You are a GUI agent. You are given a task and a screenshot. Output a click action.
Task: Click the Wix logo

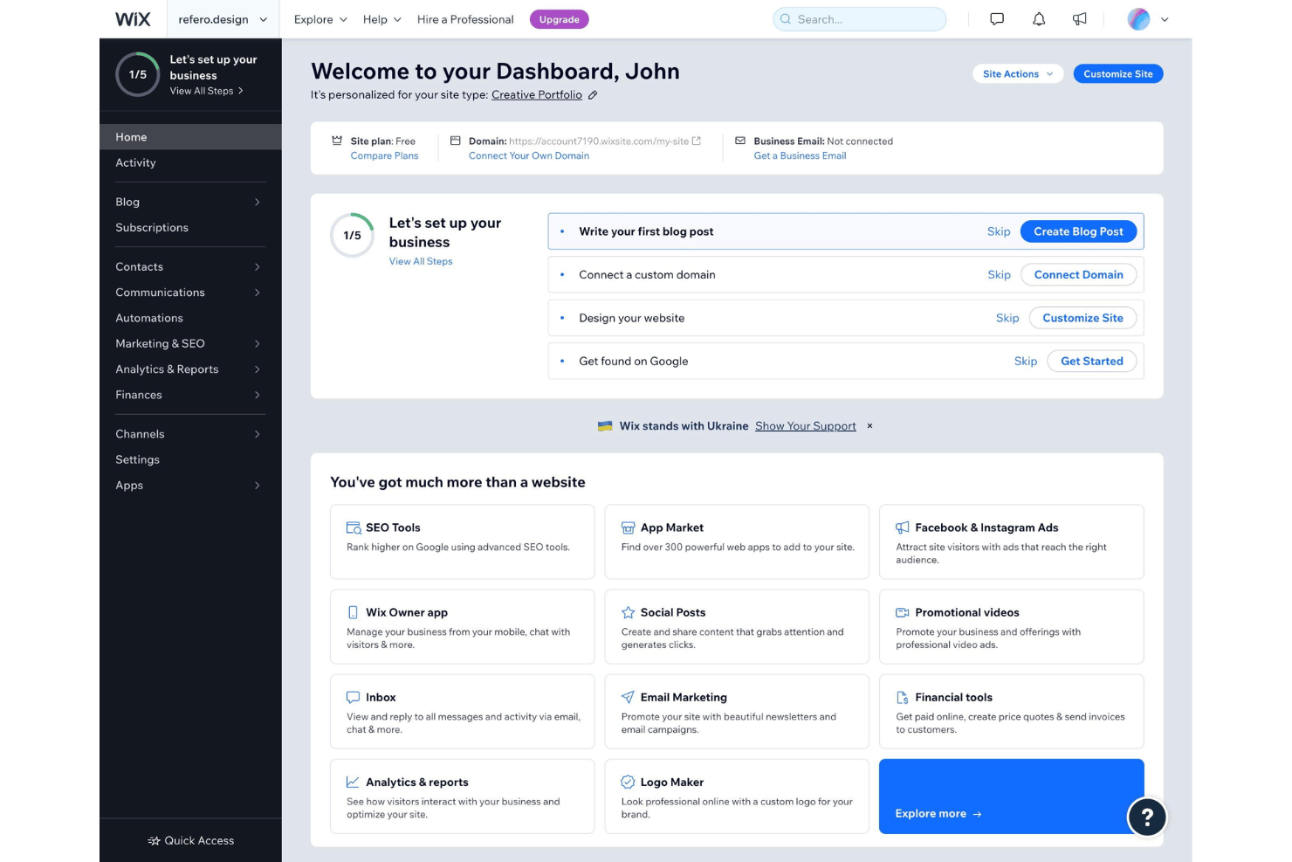coord(133,19)
